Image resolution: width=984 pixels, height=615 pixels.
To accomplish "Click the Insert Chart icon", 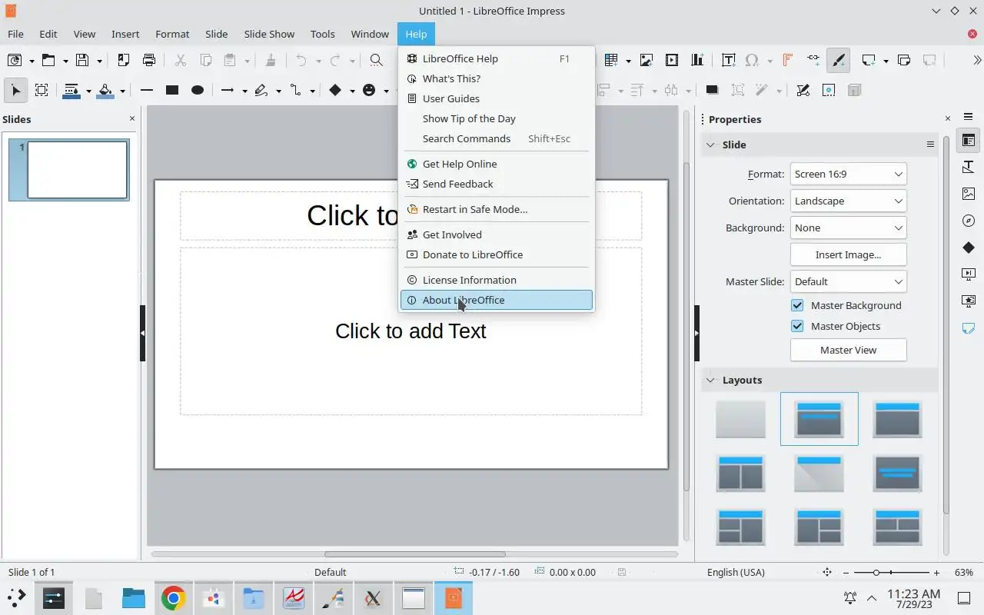I will [697, 60].
